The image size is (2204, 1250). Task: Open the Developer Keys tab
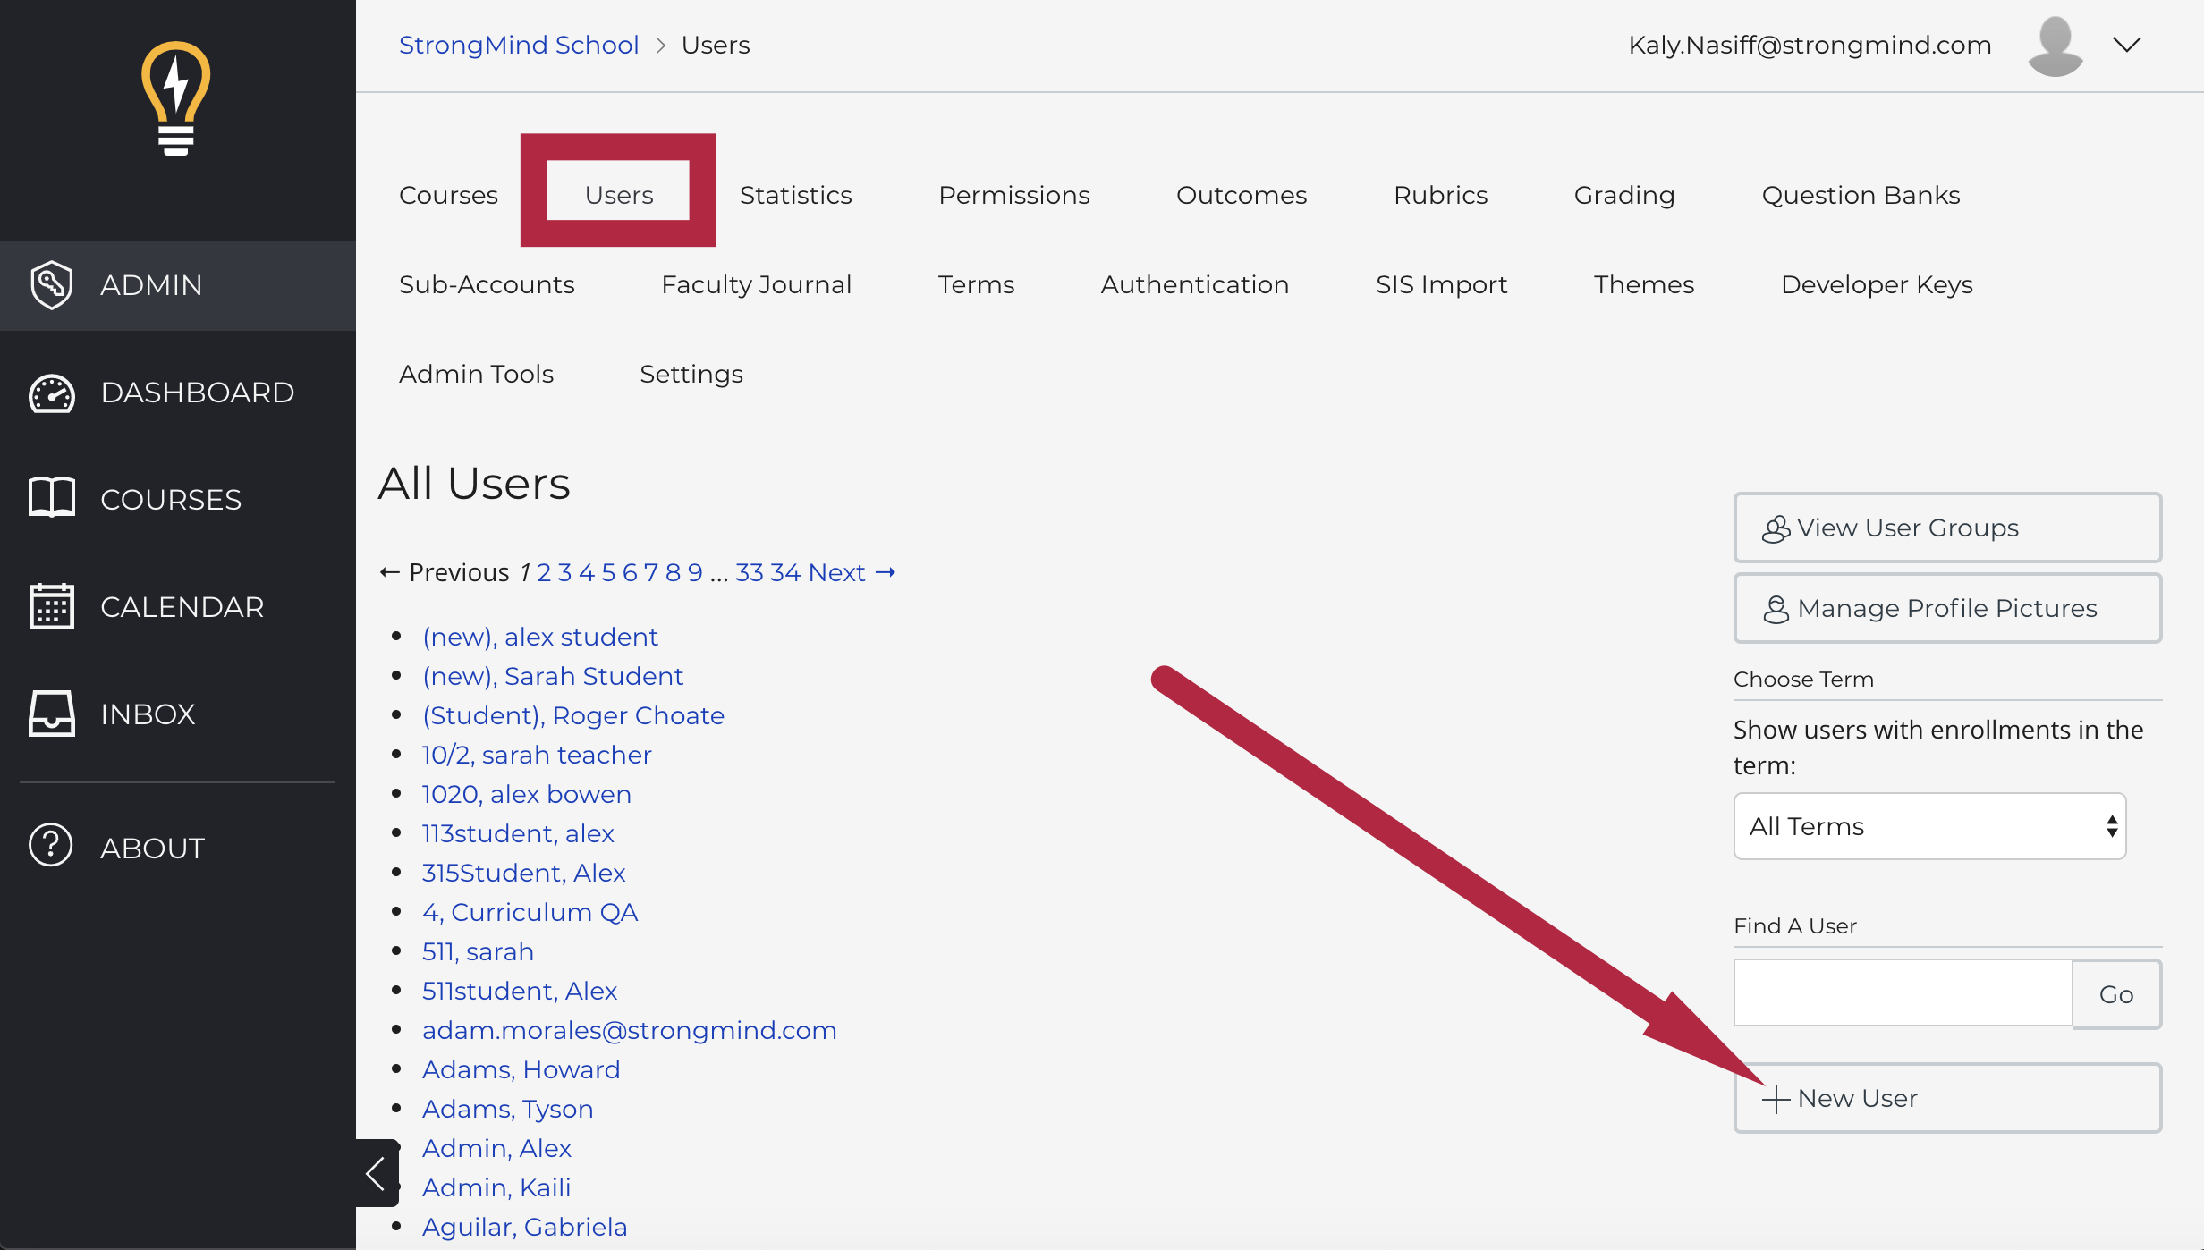click(1877, 284)
